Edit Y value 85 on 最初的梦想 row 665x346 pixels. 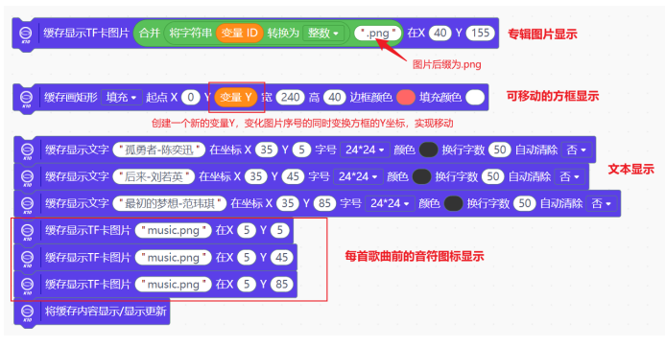(x=324, y=203)
